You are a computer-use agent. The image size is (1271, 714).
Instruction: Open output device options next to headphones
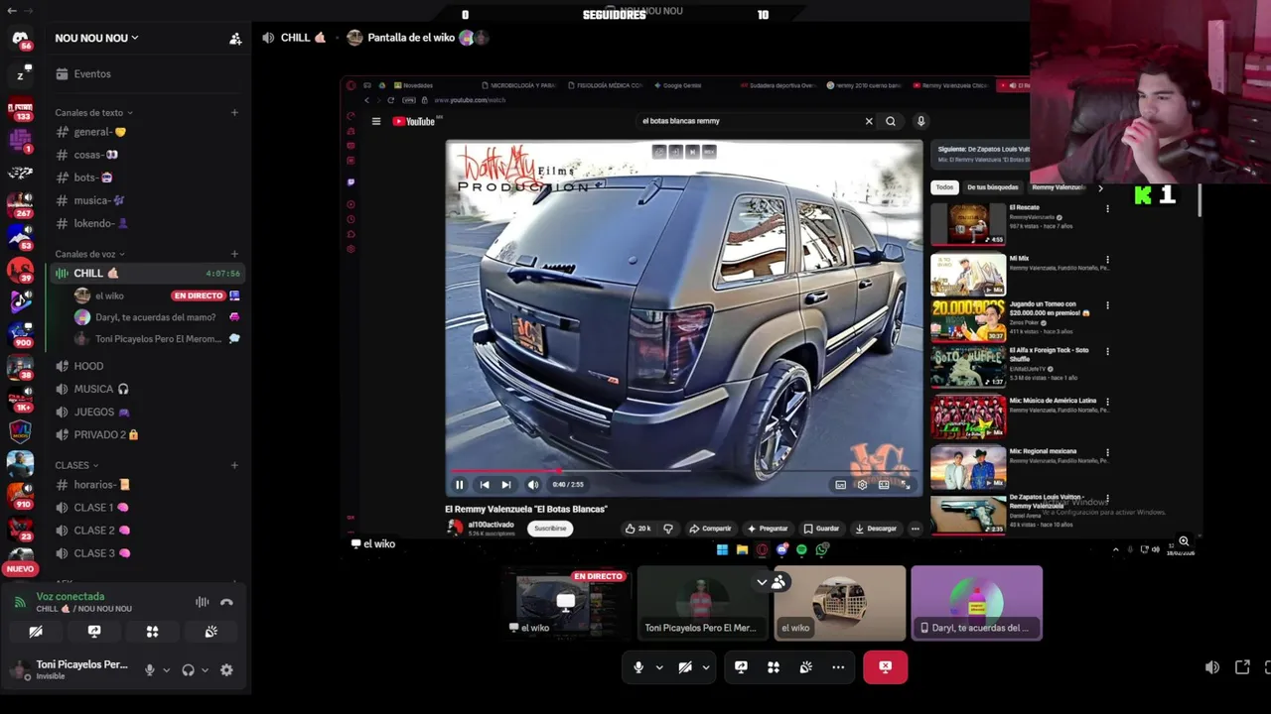(x=205, y=670)
